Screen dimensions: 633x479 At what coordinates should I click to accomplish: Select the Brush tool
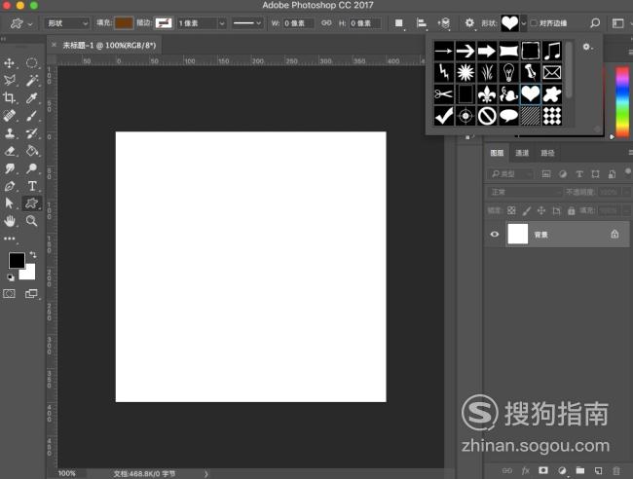click(31, 116)
